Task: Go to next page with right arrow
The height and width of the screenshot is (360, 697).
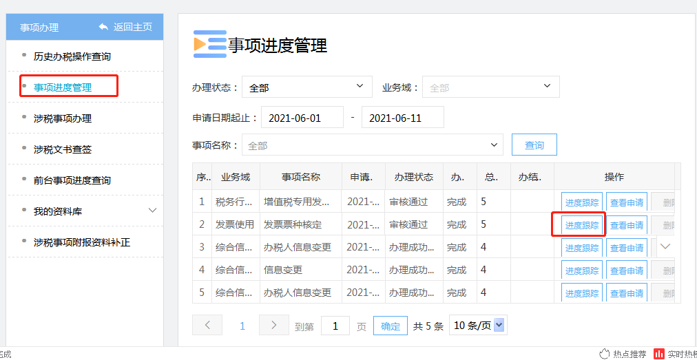Action: click(273, 325)
